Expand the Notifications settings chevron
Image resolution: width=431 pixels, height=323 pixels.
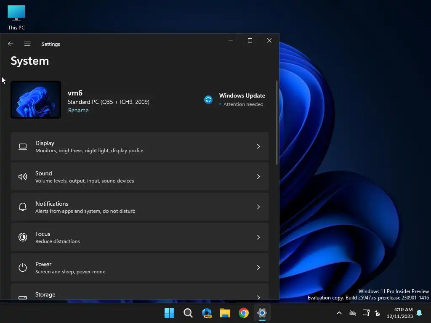point(258,207)
